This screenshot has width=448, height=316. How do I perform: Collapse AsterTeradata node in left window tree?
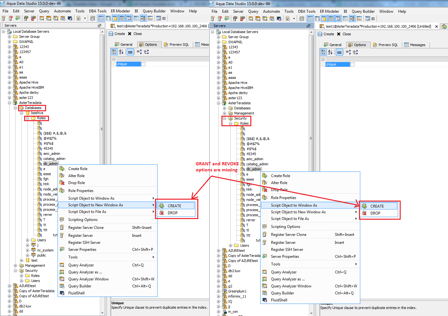[x=10, y=103]
